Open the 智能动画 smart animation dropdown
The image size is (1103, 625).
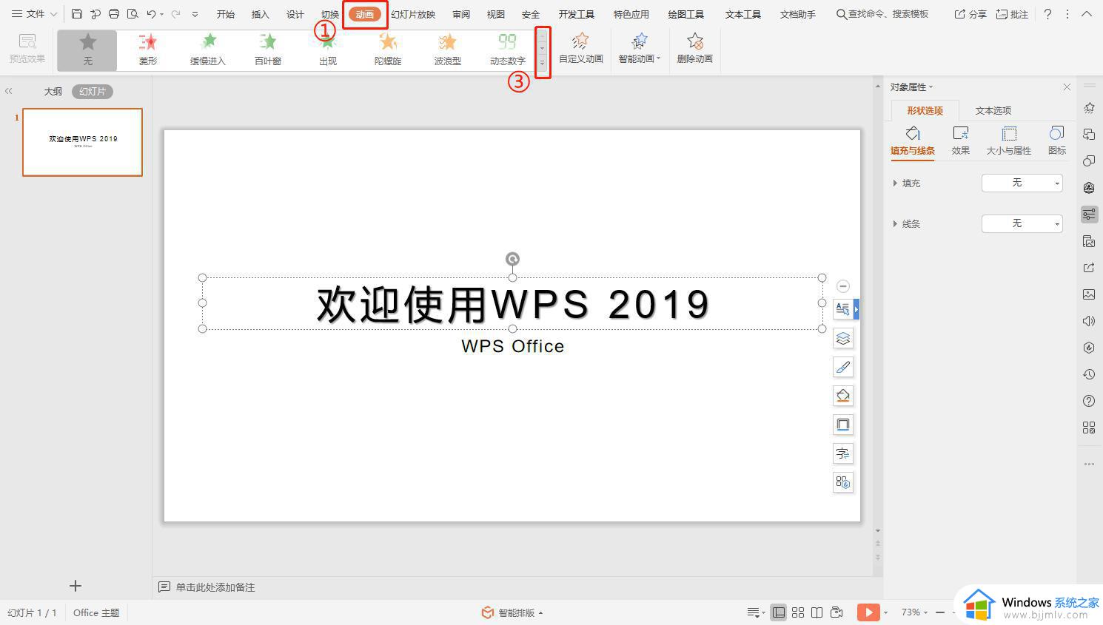click(639, 49)
